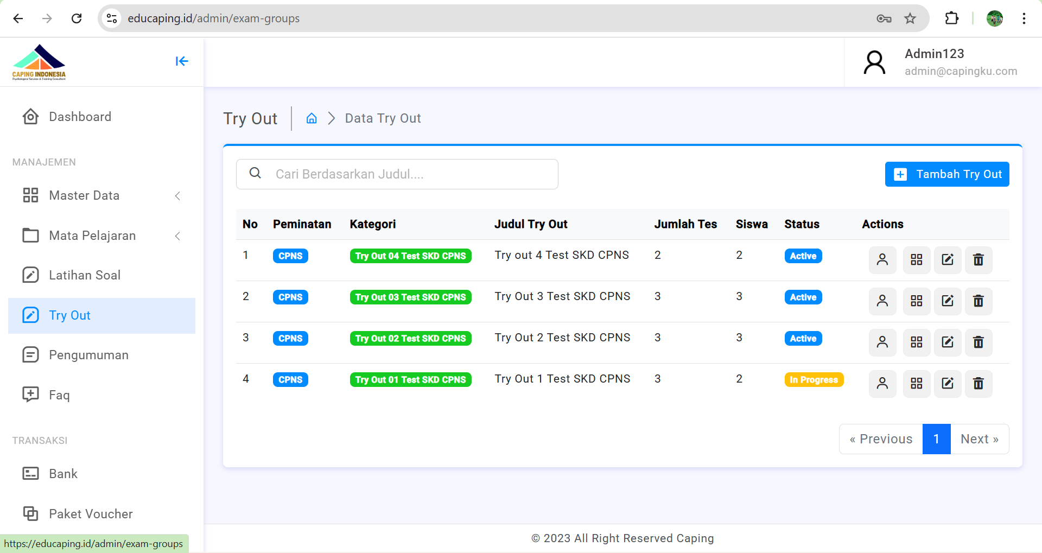Open the Dashboard sidebar item
Viewport: 1042px width, 553px height.
(x=80, y=117)
